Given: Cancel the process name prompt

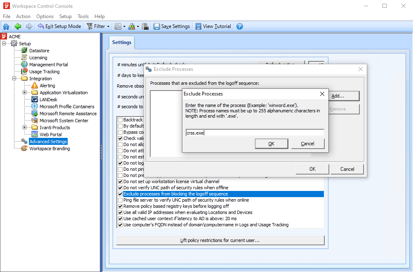Looking at the screenshot, I should coord(308,144).
